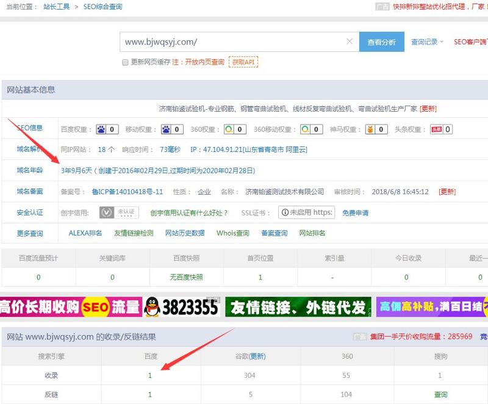Click the 创宇信用 未认证 badge icon

[x=119, y=212]
